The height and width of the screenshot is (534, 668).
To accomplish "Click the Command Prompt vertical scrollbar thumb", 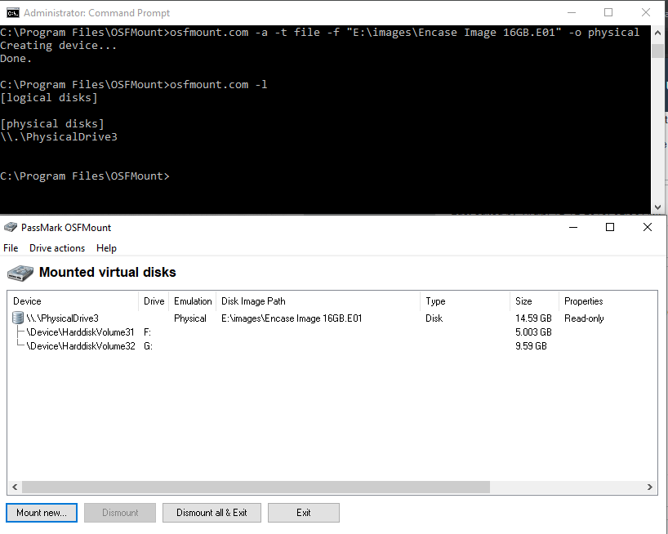I will point(657,50).
